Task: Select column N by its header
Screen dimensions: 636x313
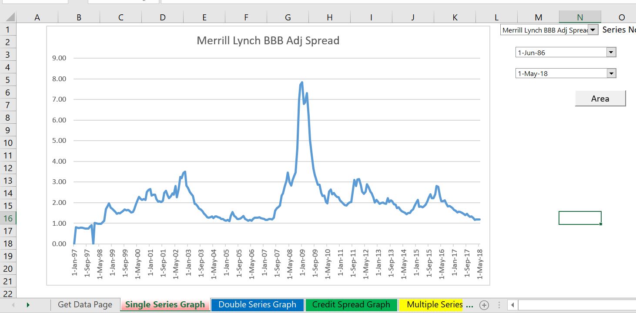Action: click(579, 17)
